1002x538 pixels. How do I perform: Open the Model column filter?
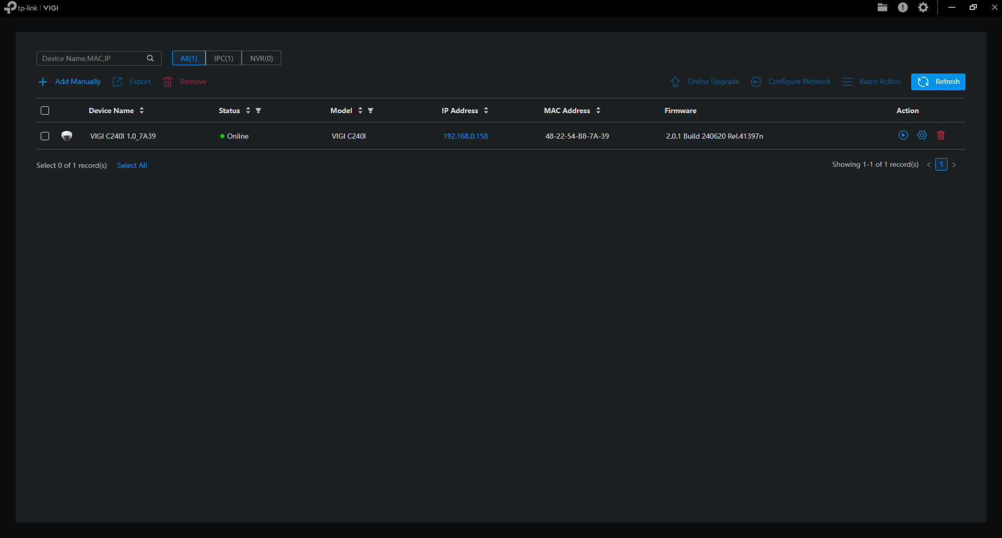[x=371, y=111]
